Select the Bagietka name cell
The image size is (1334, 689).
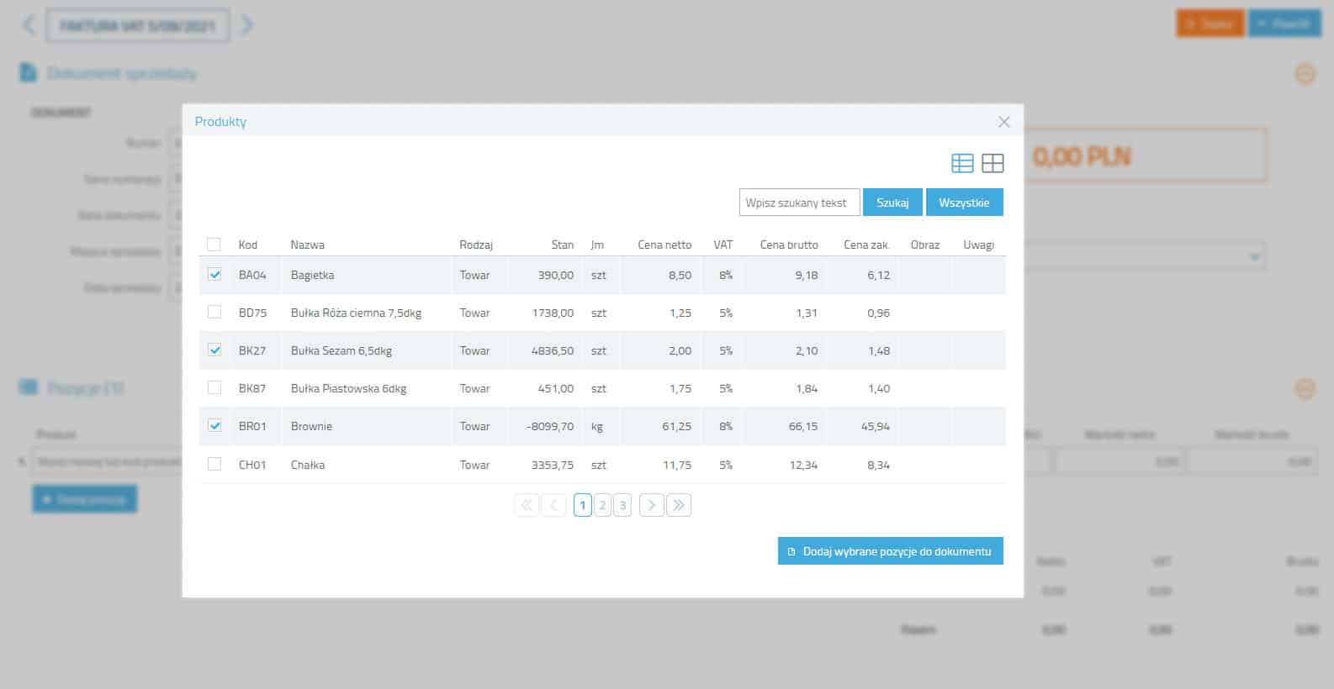click(x=312, y=275)
